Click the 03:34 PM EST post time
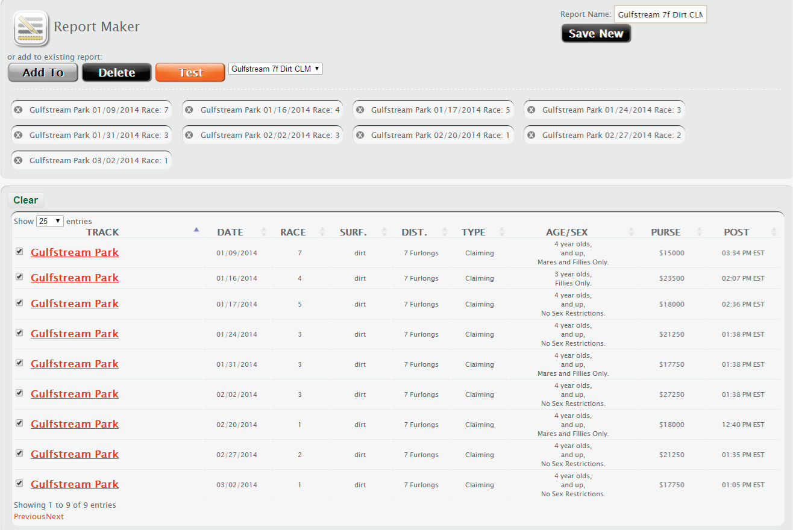The width and height of the screenshot is (793, 530). (x=743, y=253)
